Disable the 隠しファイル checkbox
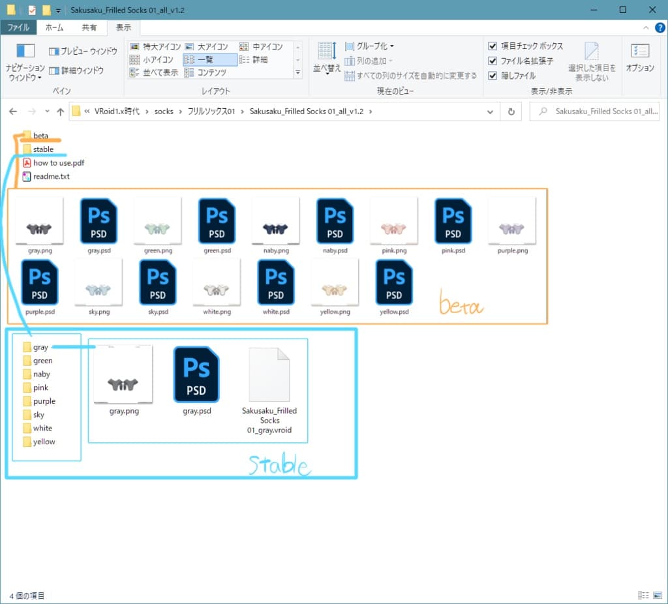This screenshot has width=668, height=604. [493, 76]
